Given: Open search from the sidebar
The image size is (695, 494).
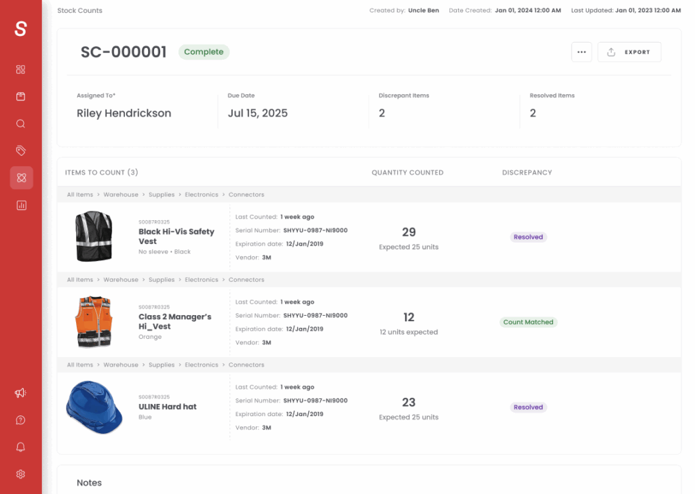Looking at the screenshot, I should (x=20, y=123).
